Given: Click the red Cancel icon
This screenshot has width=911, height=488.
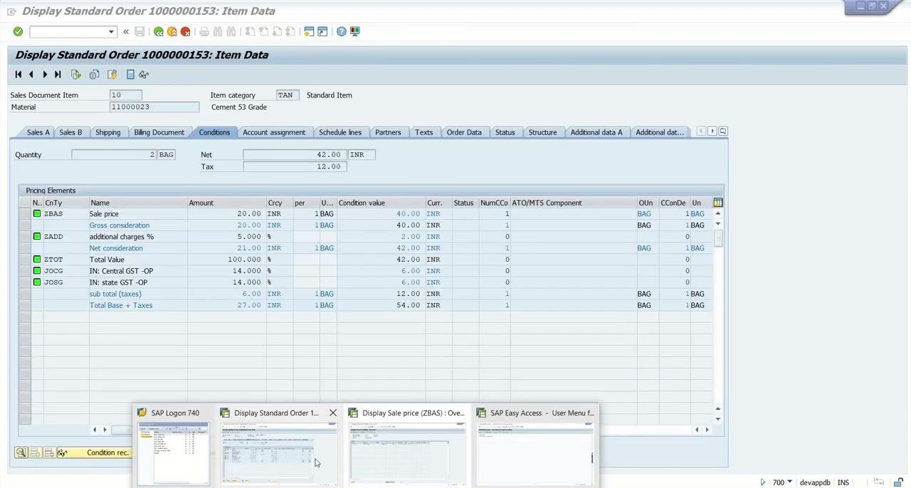Looking at the screenshot, I should click(x=186, y=31).
